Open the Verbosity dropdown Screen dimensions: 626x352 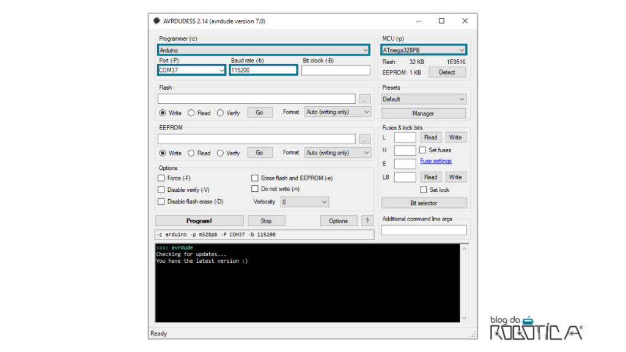pos(304,202)
